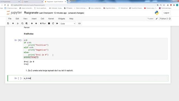The width and height of the screenshot is (179, 101).
Task: Click in the In [8] code cell
Action: point(95,49)
